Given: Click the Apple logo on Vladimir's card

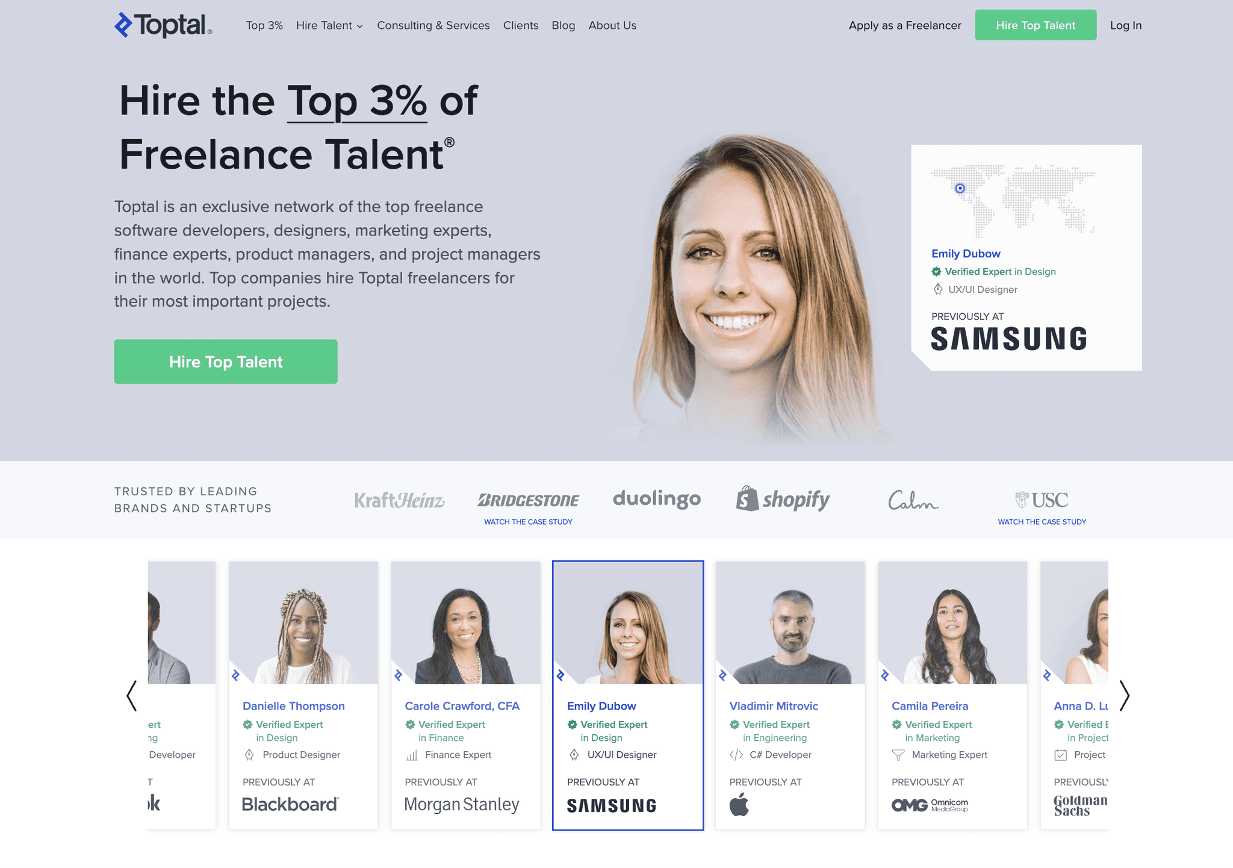Looking at the screenshot, I should (739, 805).
